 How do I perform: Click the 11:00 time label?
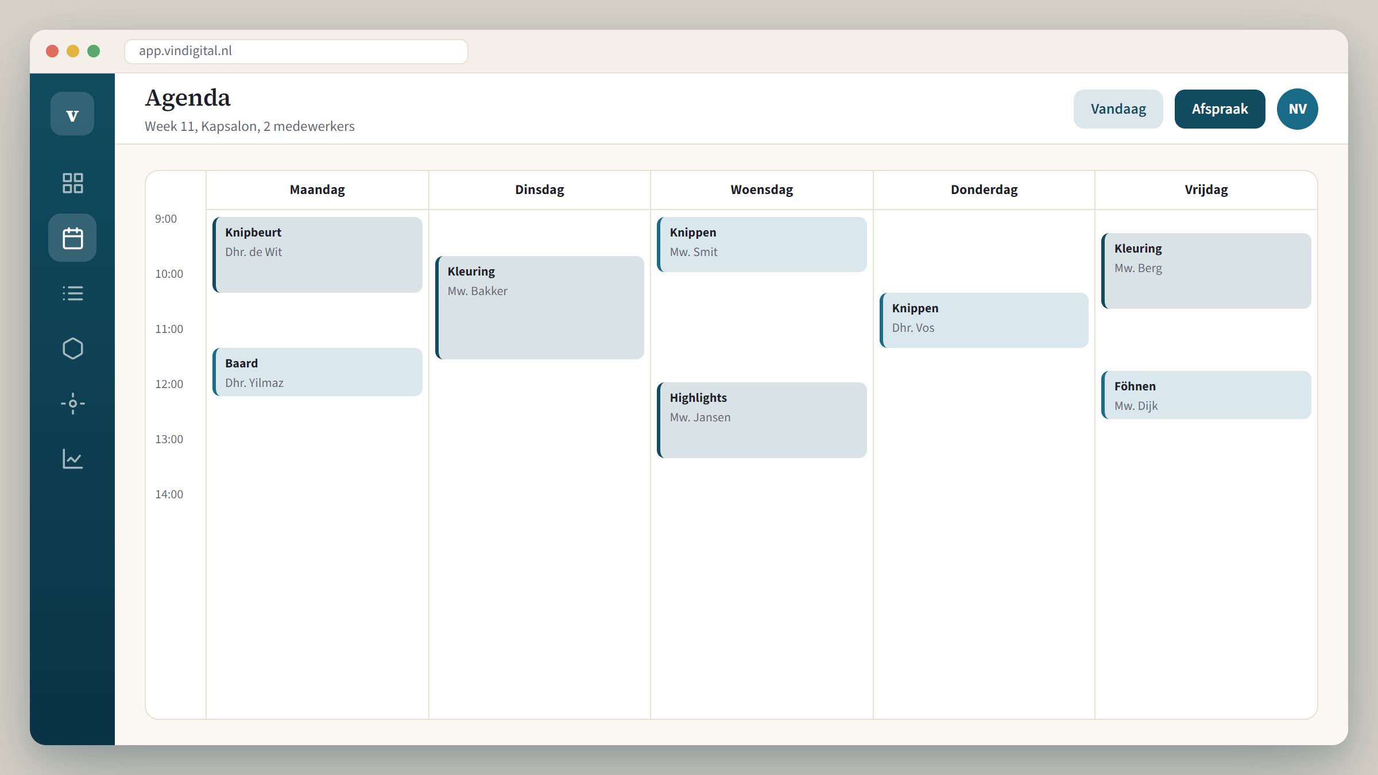point(169,329)
